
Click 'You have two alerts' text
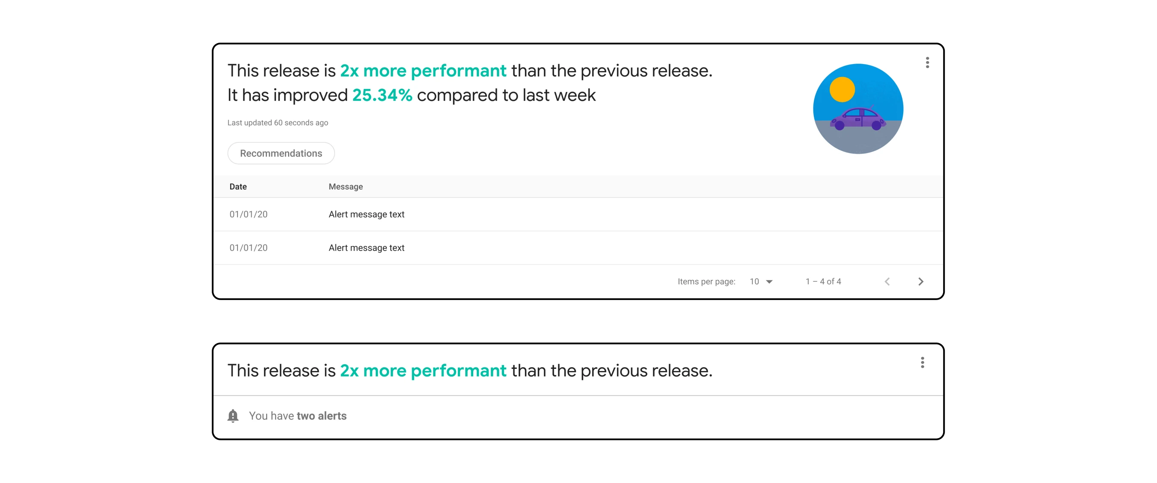(298, 416)
